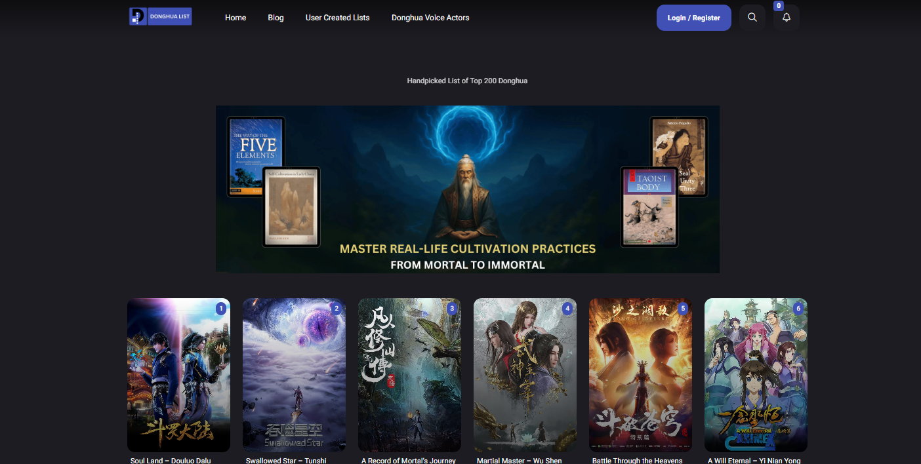Open the Blog menu item
Screen dimensions: 921x464
coord(276,18)
